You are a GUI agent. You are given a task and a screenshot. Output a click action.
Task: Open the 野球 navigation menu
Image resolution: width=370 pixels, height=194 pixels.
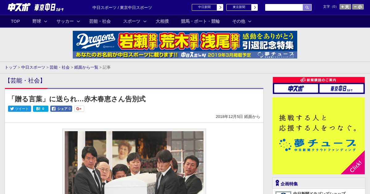click(x=37, y=21)
